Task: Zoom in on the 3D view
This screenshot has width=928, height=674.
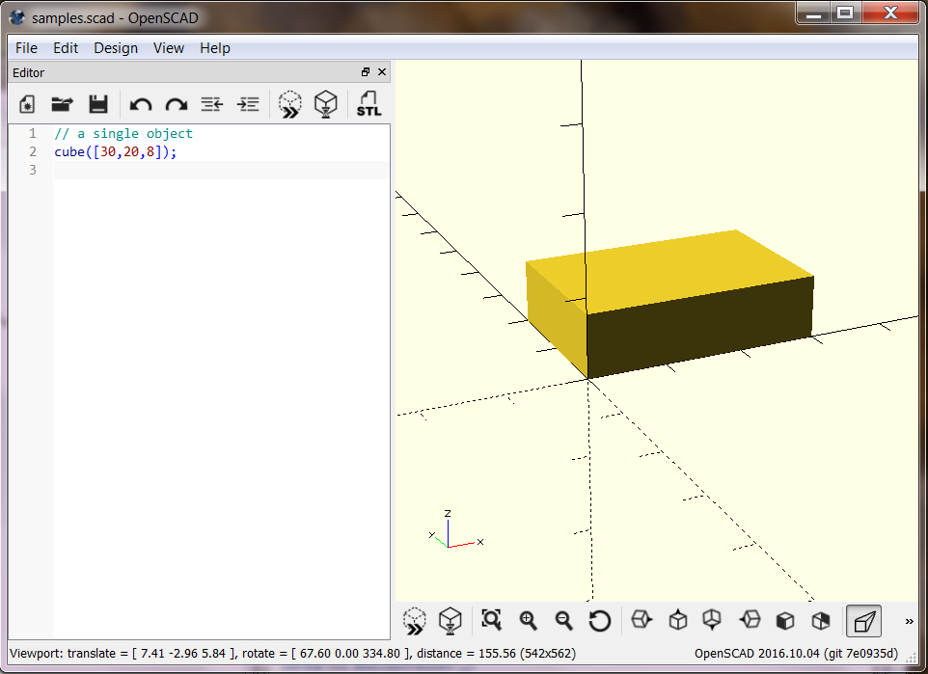Action: coord(528,620)
